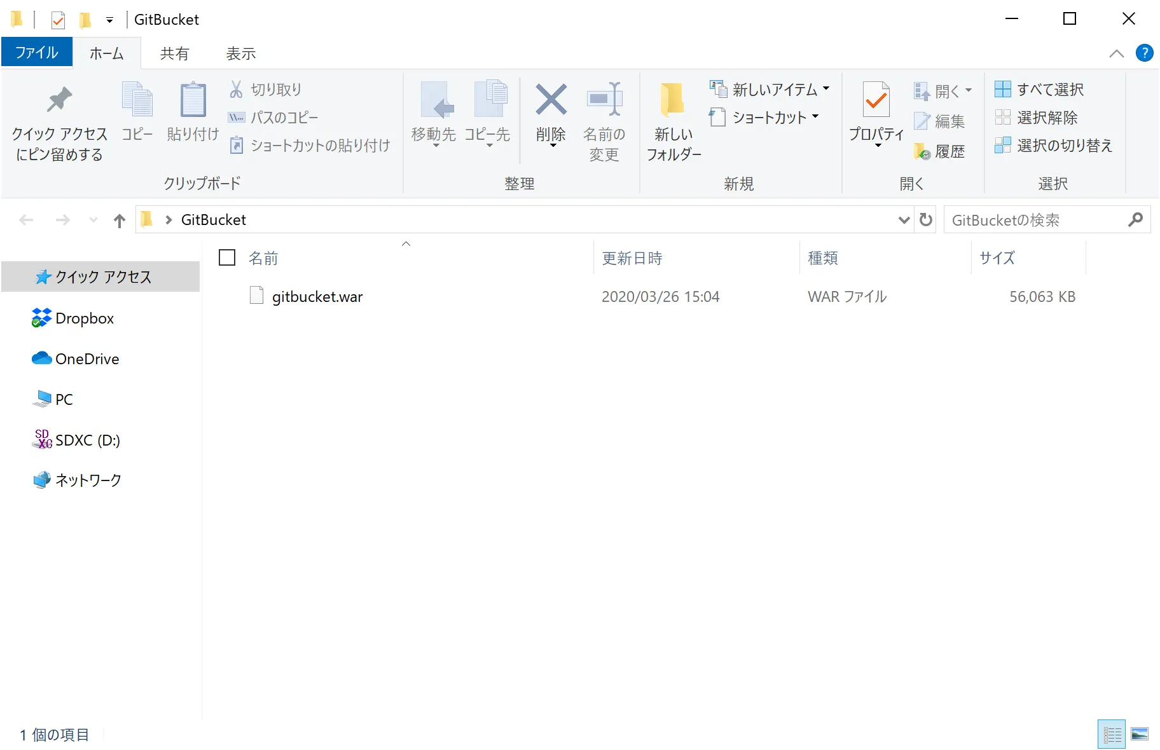The width and height of the screenshot is (1160, 750).
Task: Click the window system menu folder icon
Action: click(x=17, y=20)
